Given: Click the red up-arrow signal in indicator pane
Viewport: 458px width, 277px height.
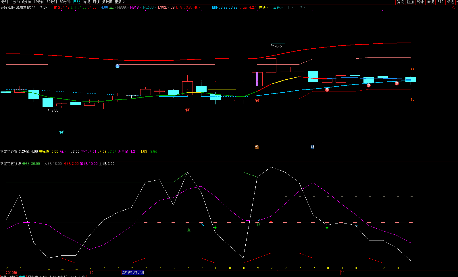Looking at the screenshot, I should (x=271, y=222).
